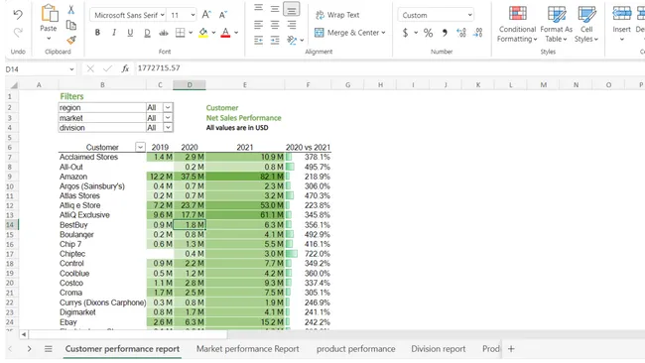
Task: Apply cell Borders icon
Action: click(x=181, y=33)
